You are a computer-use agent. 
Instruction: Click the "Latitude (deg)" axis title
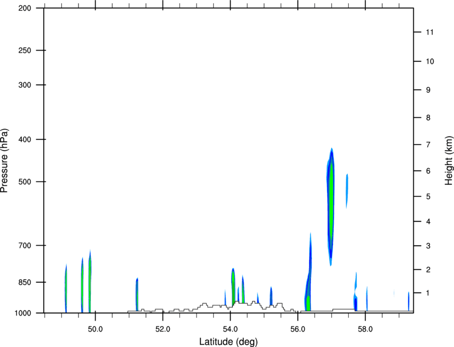point(228,342)
